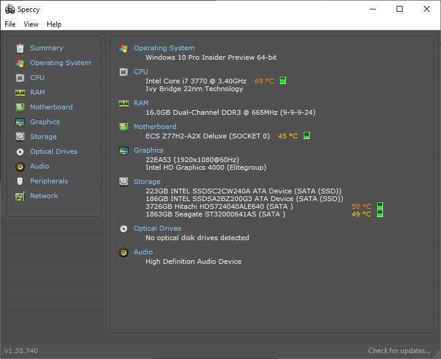The height and width of the screenshot is (359, 441).
Task: Click the CPU temperature green indicator icon
Action: tap(283, 81)
